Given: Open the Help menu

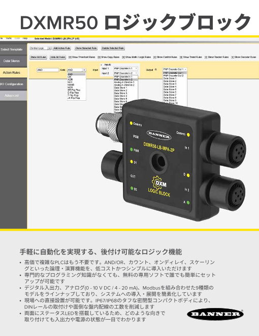Looking at the screenshot, I should pyautogui.click(x=25, y=38).
